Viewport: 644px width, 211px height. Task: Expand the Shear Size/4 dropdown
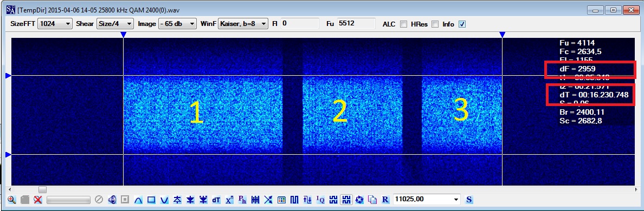pyautogui.click(x=114, y=24)
